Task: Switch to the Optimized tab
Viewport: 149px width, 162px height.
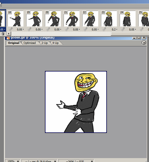Action: [30, 43]
